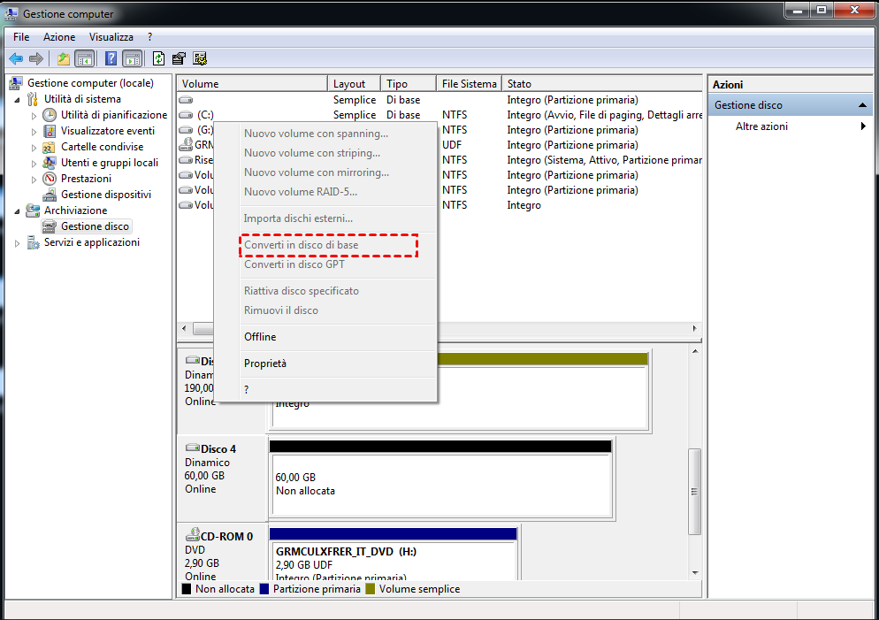
Task: Sort by the Layout column header
Action: pyautogui.click(x=355, y=83)
